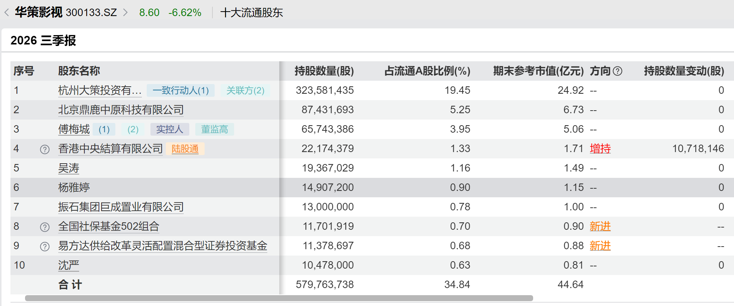Go to previous stock with left chevron
Image resolution: width=734 pixels, height=306 pixels.
7,13
